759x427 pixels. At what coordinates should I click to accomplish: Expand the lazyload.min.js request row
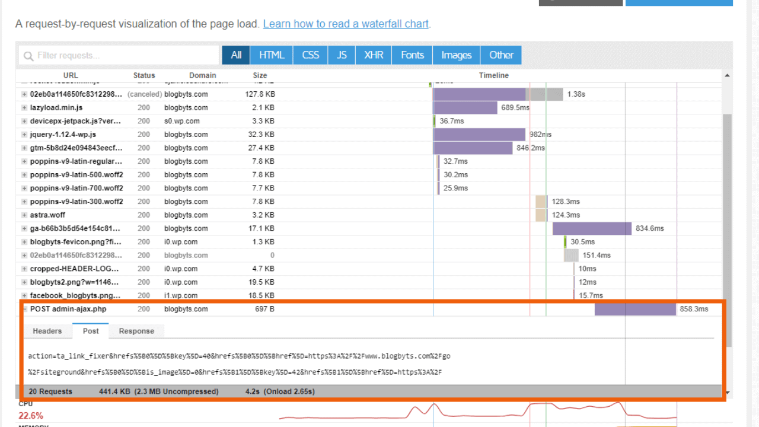24,108
